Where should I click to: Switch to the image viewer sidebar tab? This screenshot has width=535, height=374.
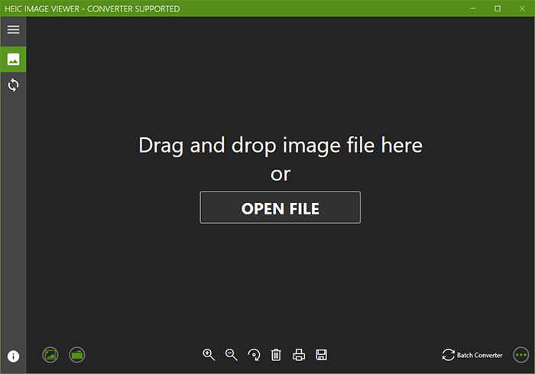coord(13,59)
